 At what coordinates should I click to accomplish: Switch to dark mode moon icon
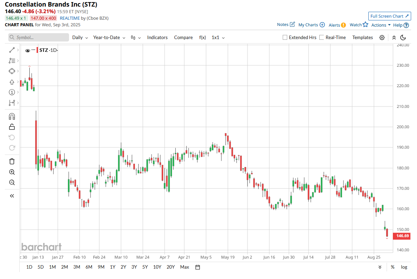coord(403,37)
